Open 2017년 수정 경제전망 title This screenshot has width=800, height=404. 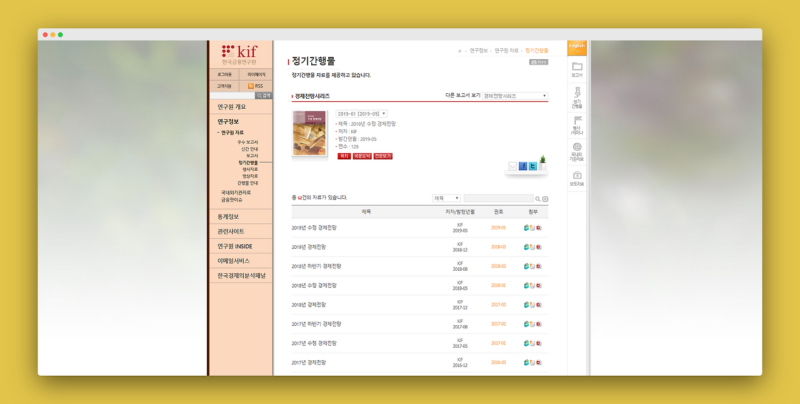(314, 343)
